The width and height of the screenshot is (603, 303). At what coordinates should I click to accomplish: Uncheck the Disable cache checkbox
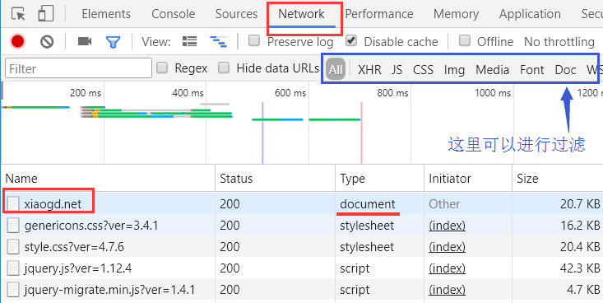click(351, 40)
